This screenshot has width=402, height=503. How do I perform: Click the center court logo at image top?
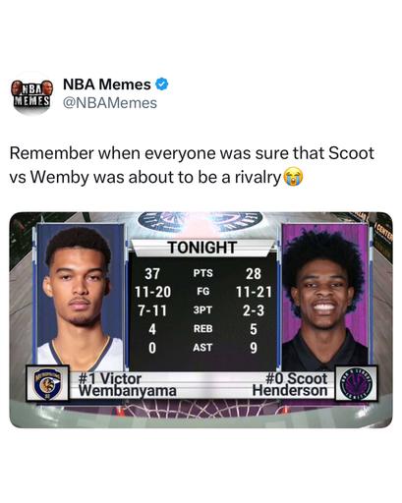click(x=201, y=222)
